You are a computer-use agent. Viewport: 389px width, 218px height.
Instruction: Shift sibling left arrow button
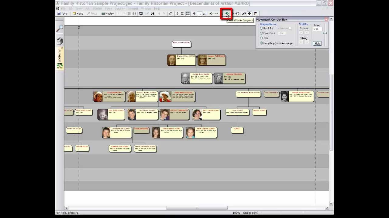pyautogui.click(x=301, y=43)
